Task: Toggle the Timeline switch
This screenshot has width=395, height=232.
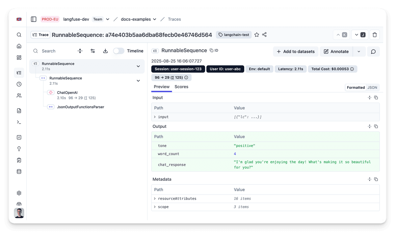Action: (x=118, y=51)
